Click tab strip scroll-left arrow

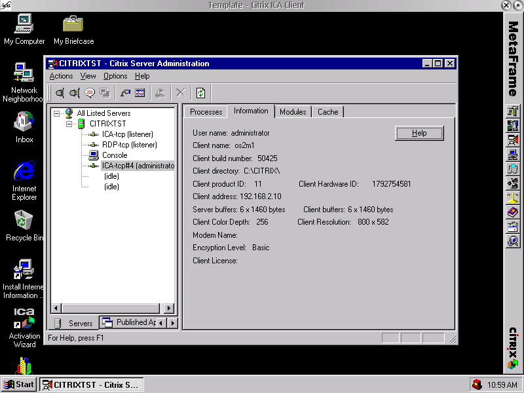coord(161,323)
